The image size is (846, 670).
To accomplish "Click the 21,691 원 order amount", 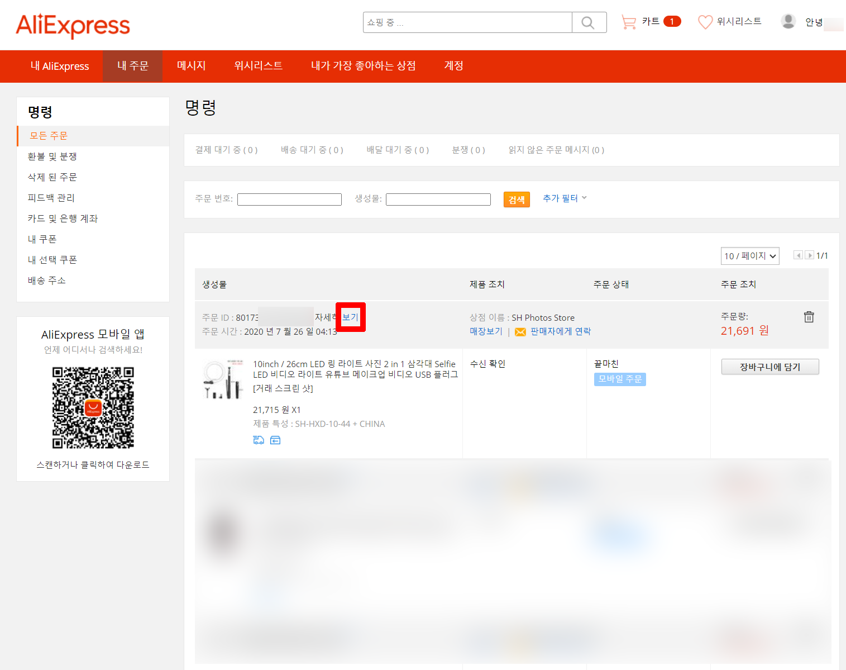I will click(x=745, y=331).
